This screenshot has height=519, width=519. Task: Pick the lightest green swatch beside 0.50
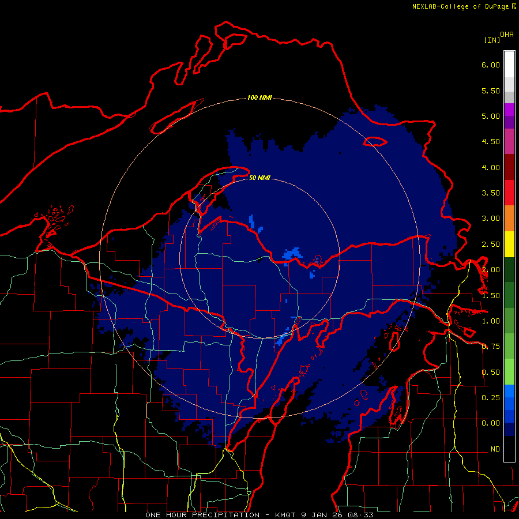click(x=509, y=372)
